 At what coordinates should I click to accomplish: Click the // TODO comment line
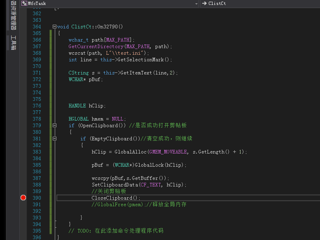(116, 231)
